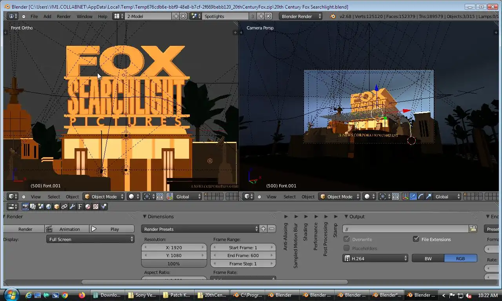This screenshot has height=301, width=502.
Task: Open the Particles properties tab icon
Action: [x=104, y=207]
